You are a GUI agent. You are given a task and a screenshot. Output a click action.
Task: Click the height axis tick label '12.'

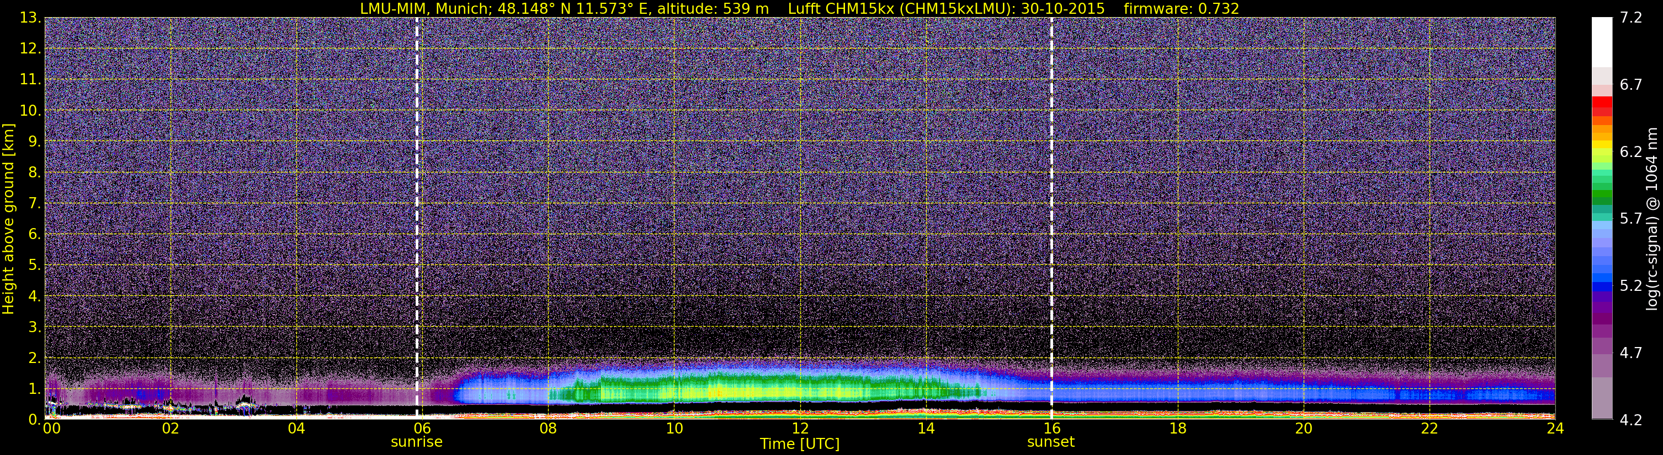30,49
